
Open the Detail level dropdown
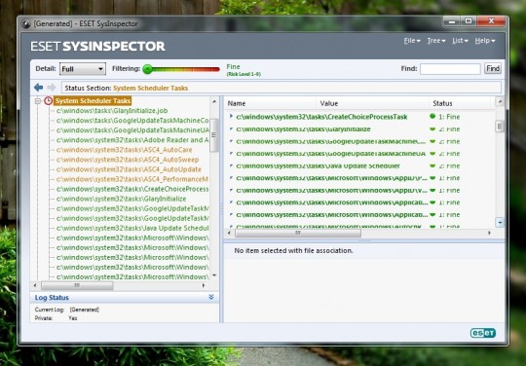(83, 69)
